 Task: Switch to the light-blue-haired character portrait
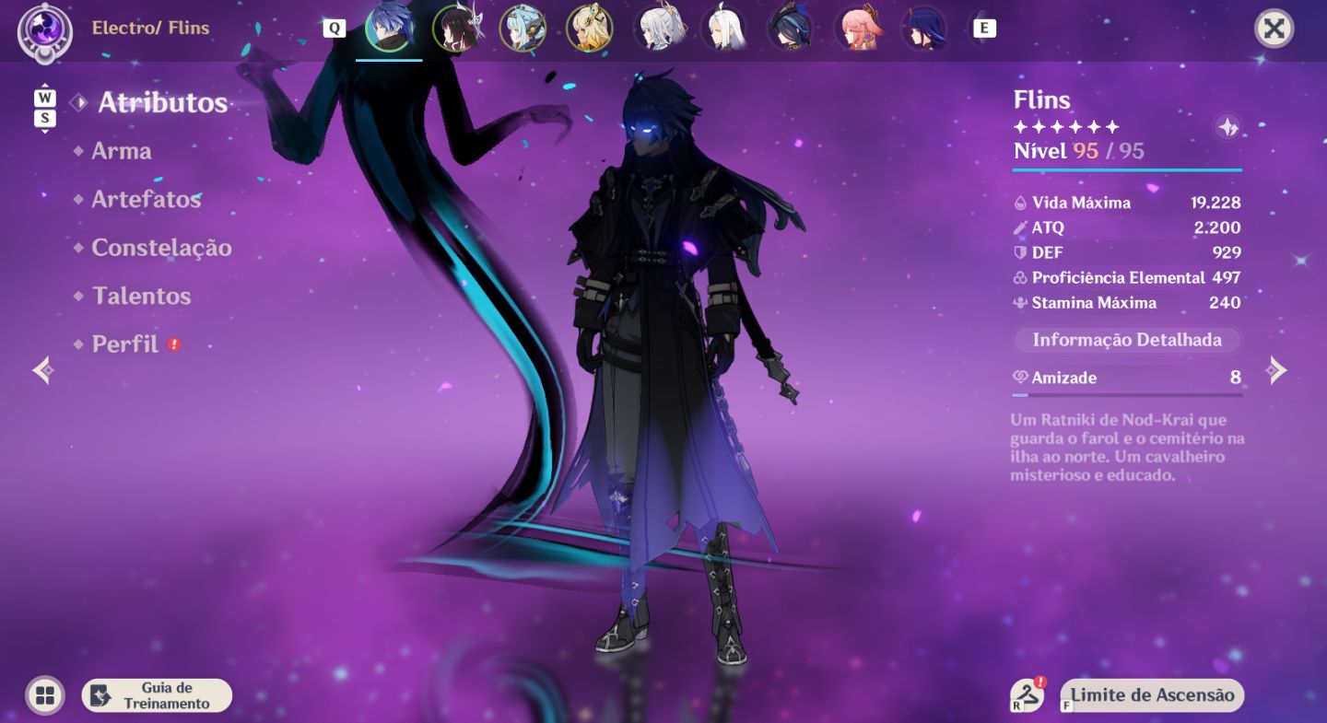pos(523,29)
